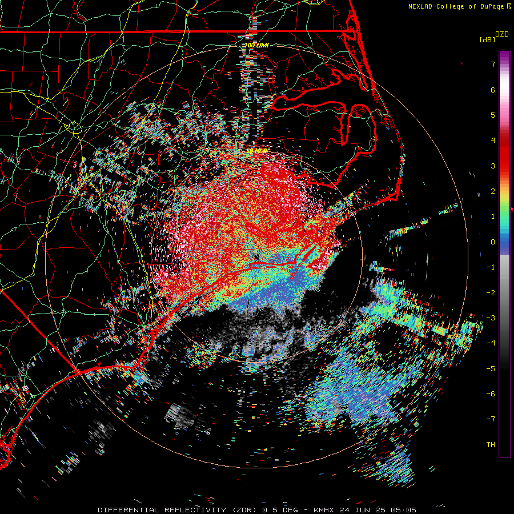Click the 3 value on color scale
The image size is (514, 514).
493,166
